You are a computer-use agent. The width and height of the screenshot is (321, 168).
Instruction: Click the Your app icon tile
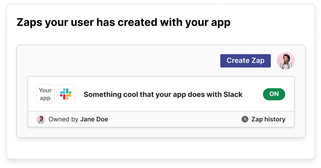pyautogui.click(x=45, y=94)
